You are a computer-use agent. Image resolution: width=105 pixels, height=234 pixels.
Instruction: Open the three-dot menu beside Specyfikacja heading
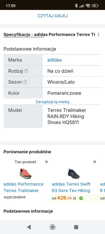click(98, 35)
